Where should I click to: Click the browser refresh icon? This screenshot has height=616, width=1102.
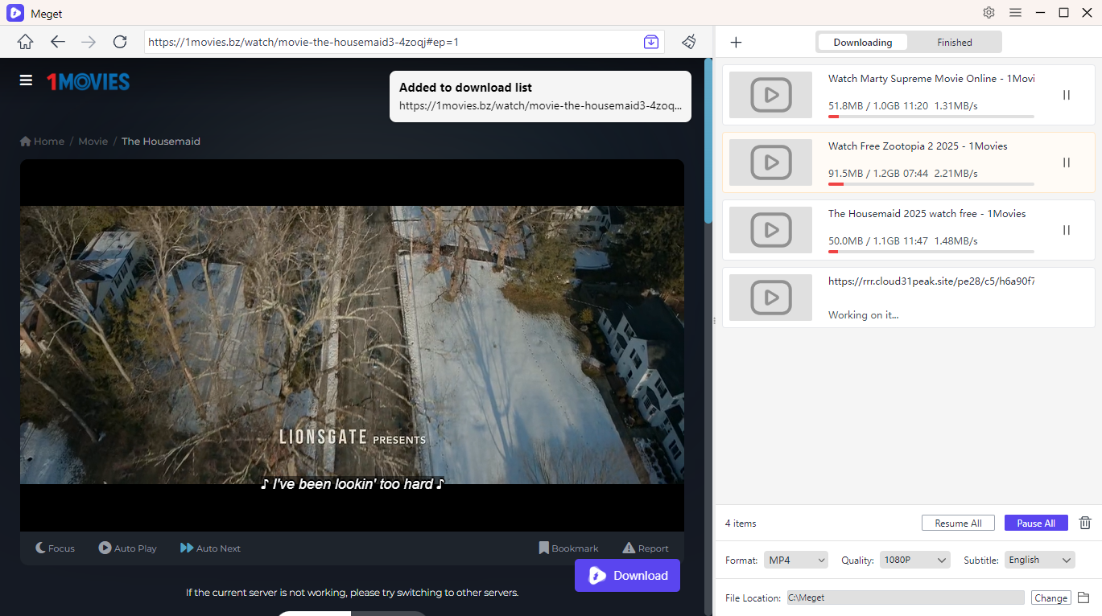pos(120,41)
